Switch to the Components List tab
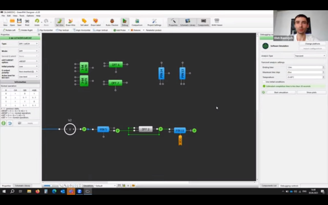The height and width of the screenshot is (205, 328). click(269, 186)
